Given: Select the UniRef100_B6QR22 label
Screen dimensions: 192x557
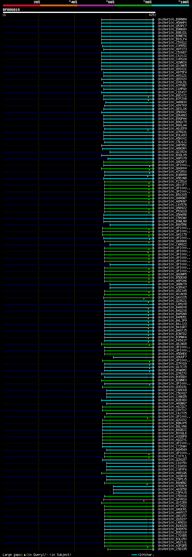Looking at the screenshot, I should tap(172, 430).
